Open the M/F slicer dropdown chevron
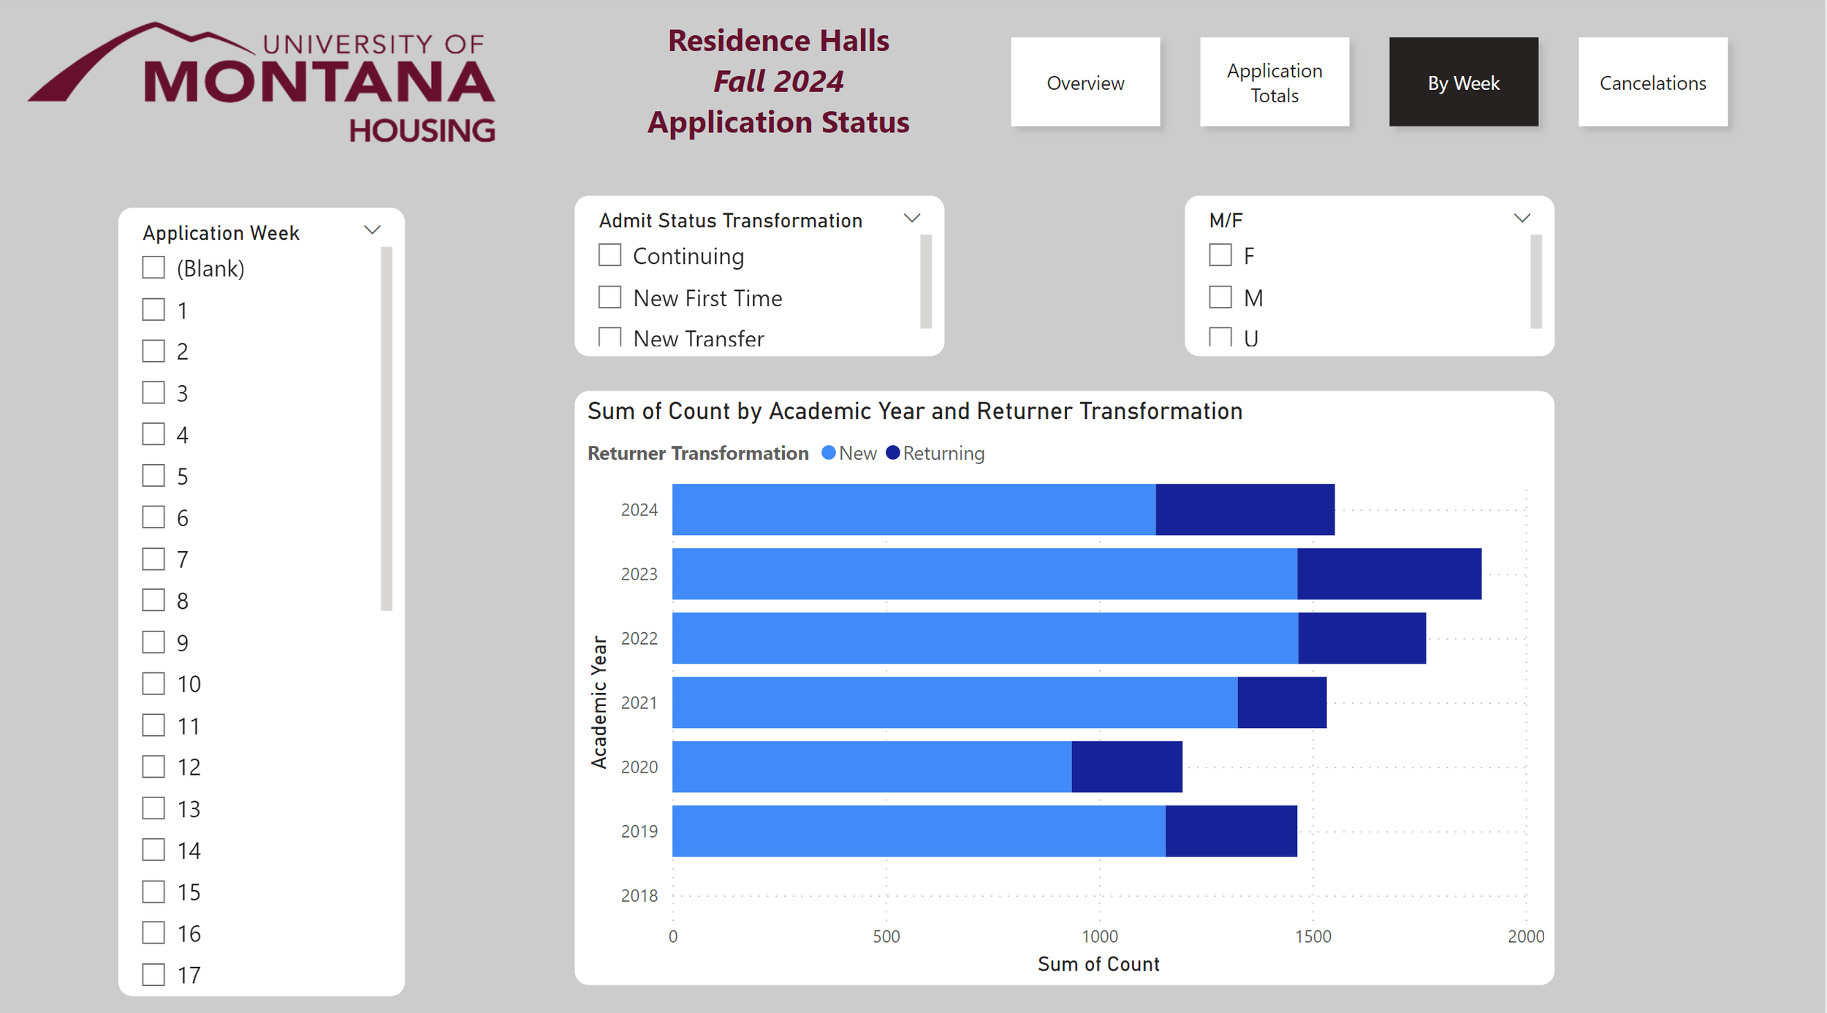This screenshot has height=1013, width=1827. [1522, 218]
